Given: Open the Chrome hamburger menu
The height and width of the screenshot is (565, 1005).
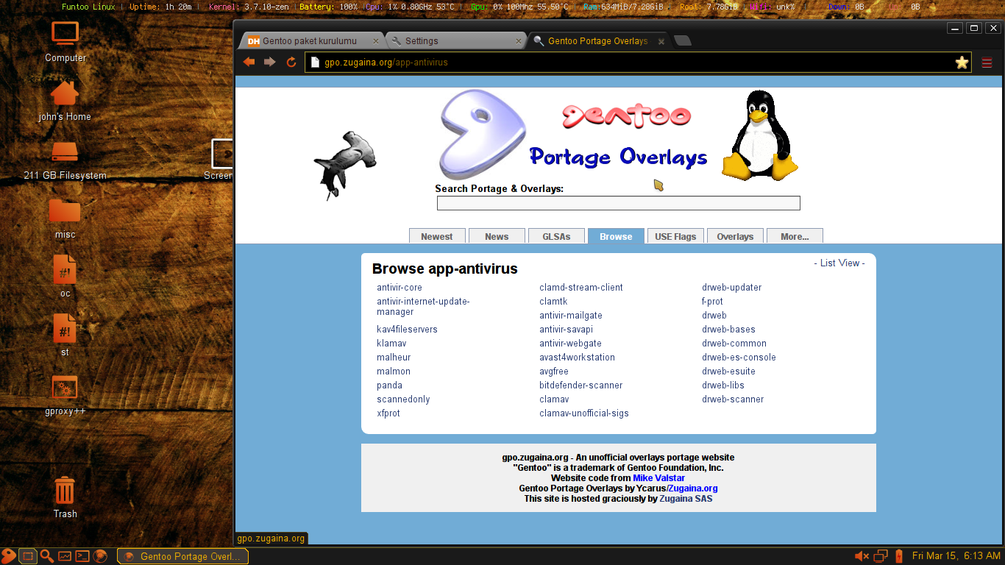Looking at the screenshot, I should pyautogui.click(x=987, y=63).
